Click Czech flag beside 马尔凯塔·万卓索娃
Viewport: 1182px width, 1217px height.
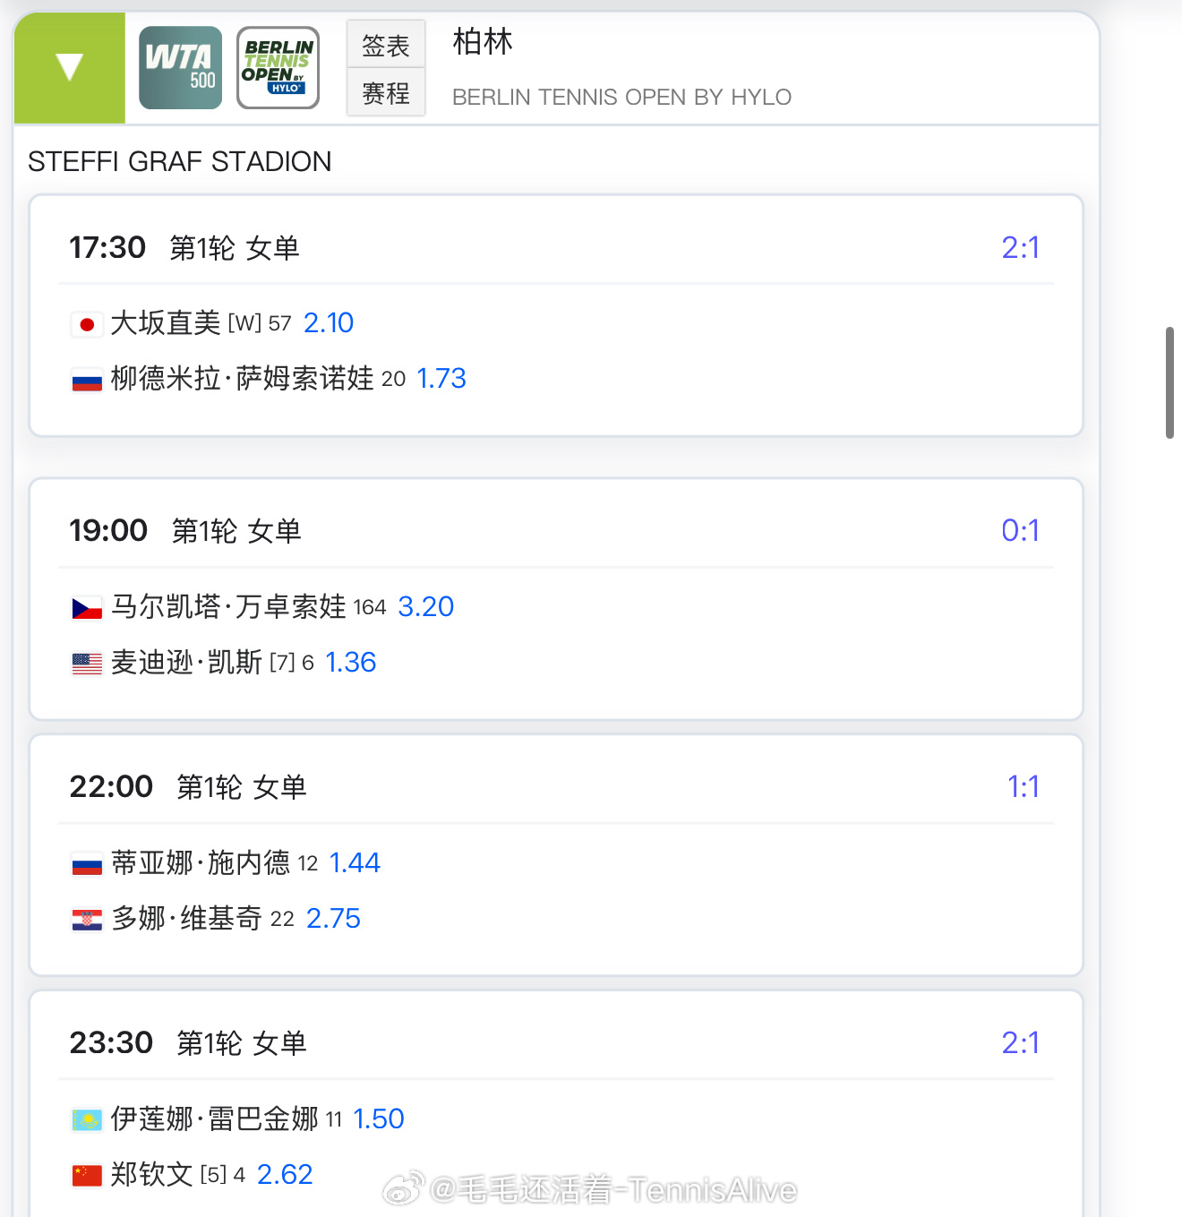(87, 609)
